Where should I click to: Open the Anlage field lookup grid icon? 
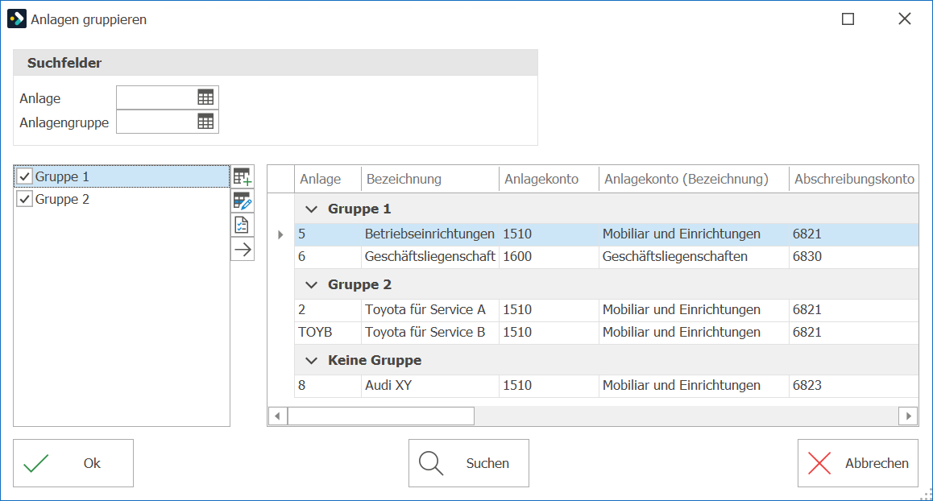[x=205, y=97]
